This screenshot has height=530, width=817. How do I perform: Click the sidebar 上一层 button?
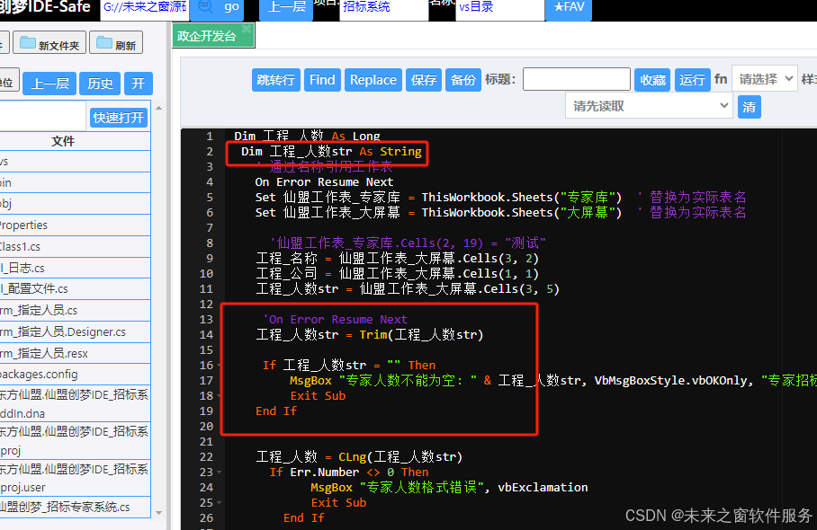pos(49,84)
